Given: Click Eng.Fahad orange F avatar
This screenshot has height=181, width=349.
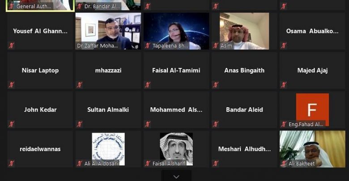Looking at the screenshot, I should (312, 110).
